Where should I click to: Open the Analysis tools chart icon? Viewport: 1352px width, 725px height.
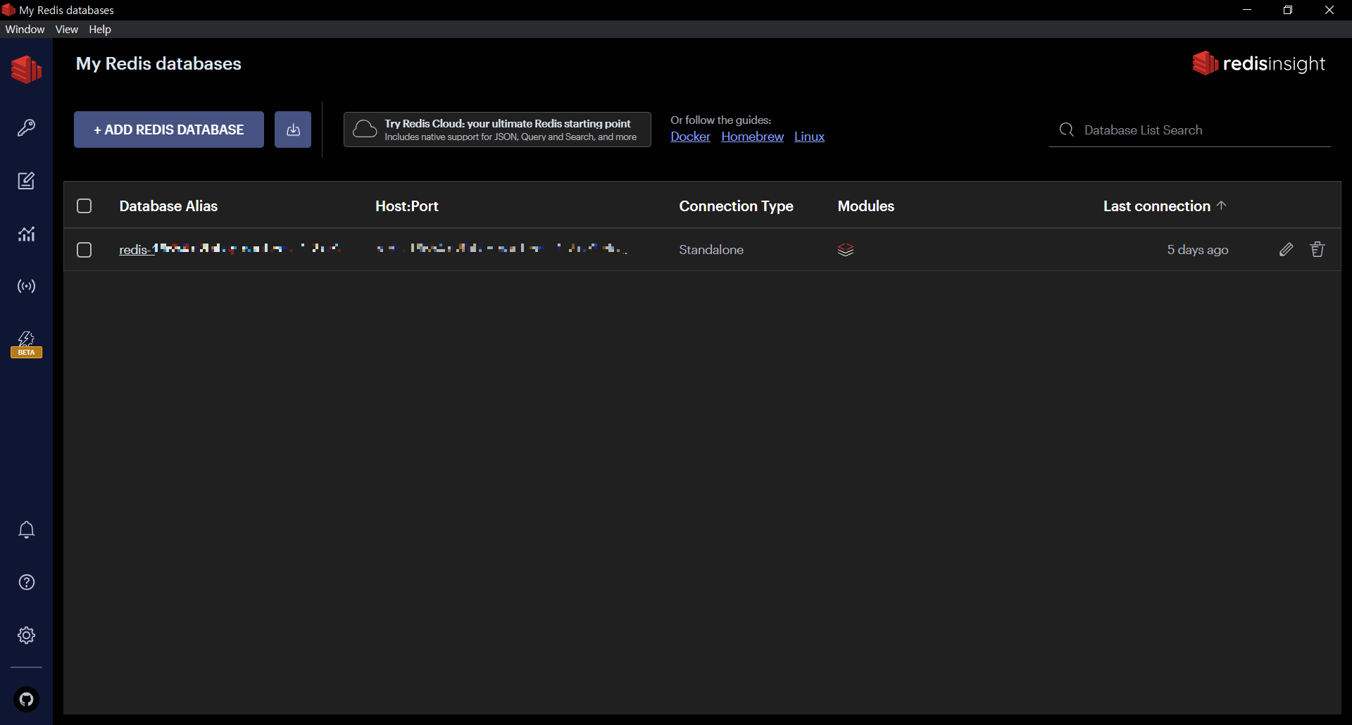coord(26,234)
